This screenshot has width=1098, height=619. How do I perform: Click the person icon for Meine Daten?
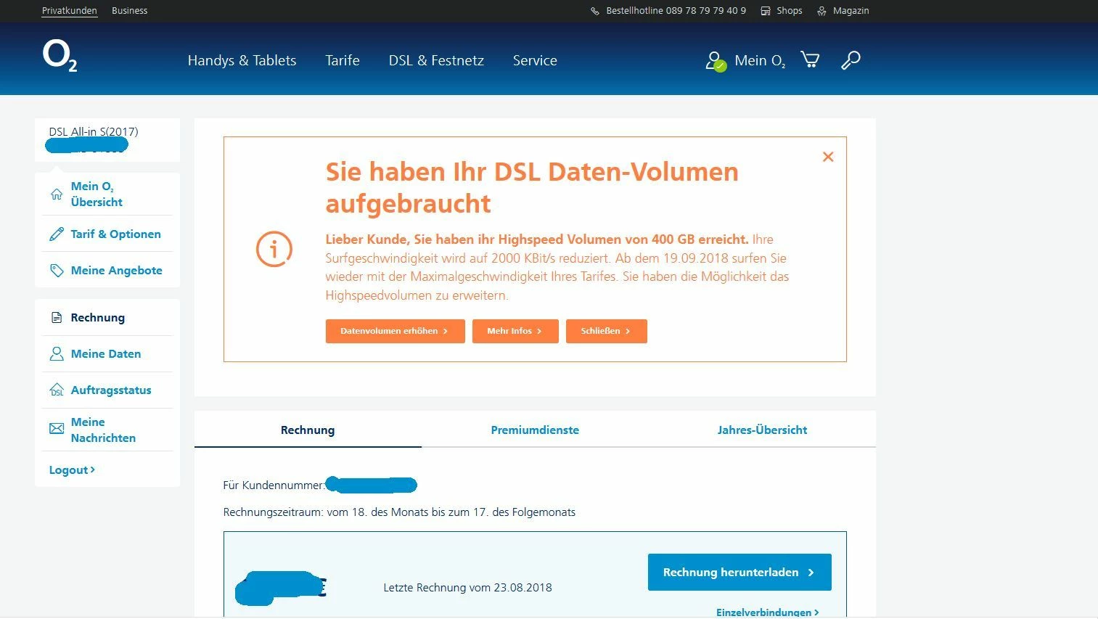click(57, 353)
